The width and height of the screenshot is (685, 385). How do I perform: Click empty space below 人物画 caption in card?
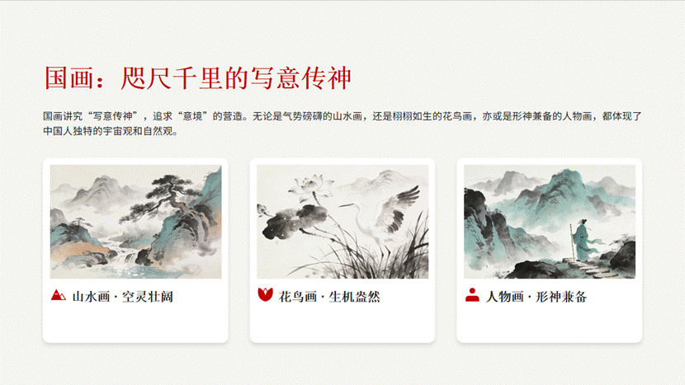(x=550, y=323)
